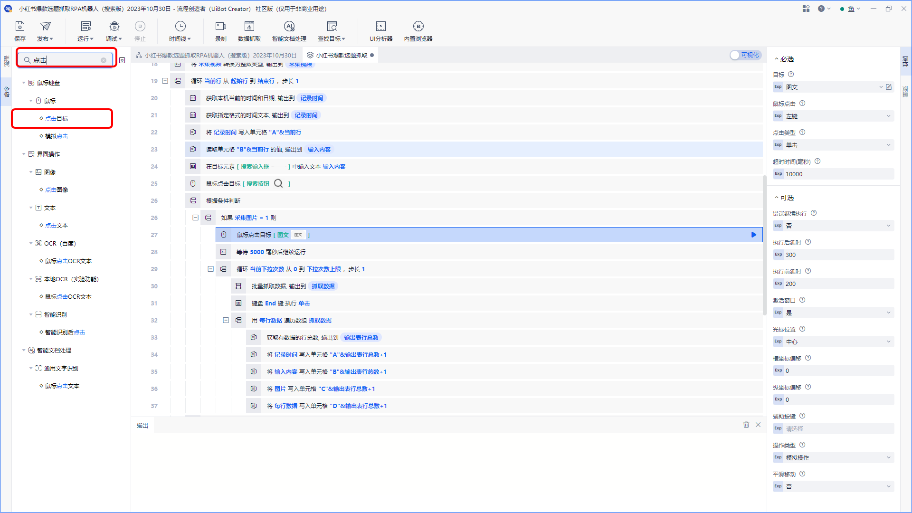The image size is (912, 513).
Task: Click the help icon next to 目标
Action: 791,74
